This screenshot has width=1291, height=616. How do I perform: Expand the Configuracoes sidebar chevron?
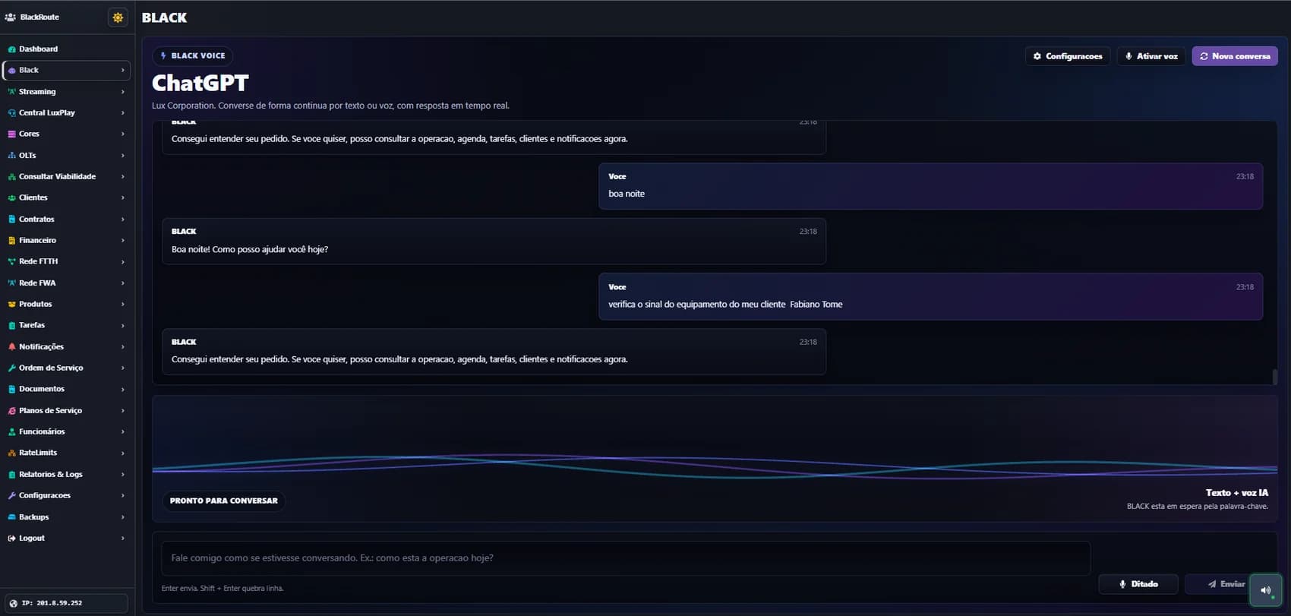tap(122, 496)
